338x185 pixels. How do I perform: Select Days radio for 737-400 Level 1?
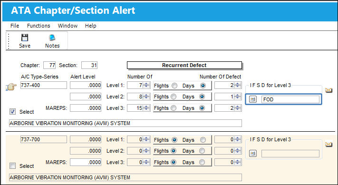pos(203,86)
